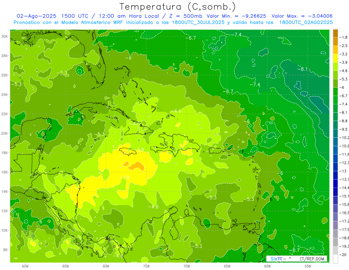Click the 26N latitude axis label
Image resolution: width=349 pixels, height=270 pixels.
click(x=5, y=75)
